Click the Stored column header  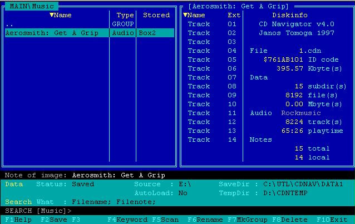(x=156, y=15)
